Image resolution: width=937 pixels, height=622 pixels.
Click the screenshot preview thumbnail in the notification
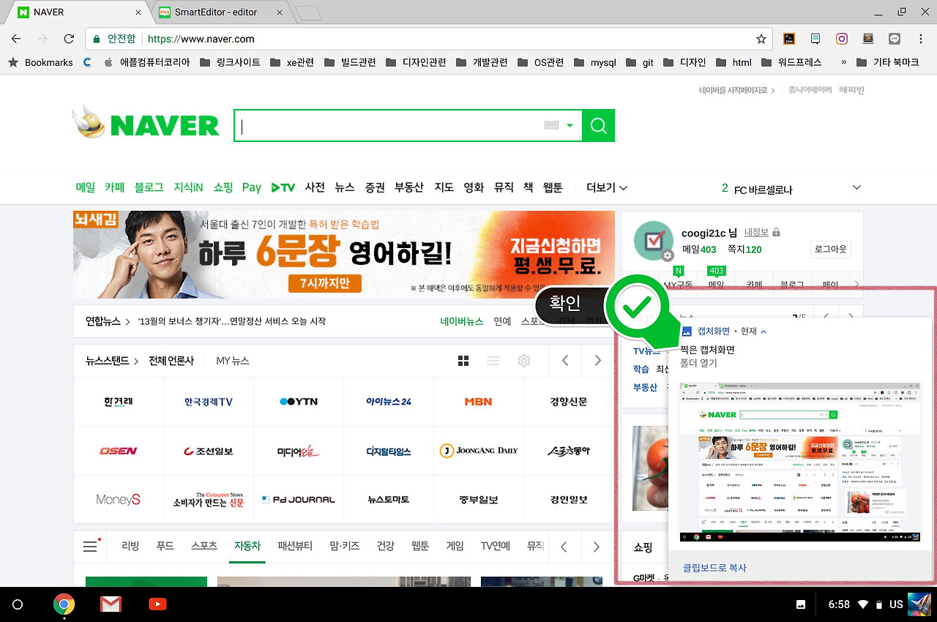[x=800, y=461]
